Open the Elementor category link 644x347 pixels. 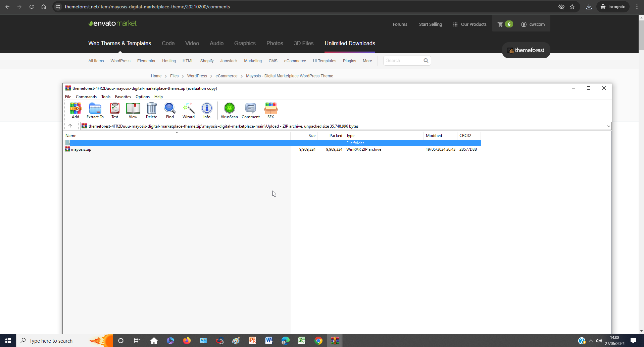point(146,61)
